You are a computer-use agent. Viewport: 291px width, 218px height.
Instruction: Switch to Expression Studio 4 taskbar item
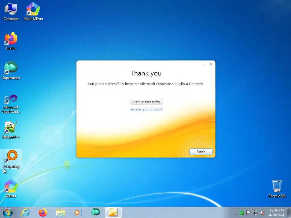(x=113, y=212)
